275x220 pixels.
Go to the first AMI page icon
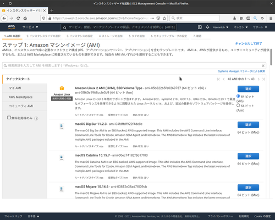coord(218,79)
